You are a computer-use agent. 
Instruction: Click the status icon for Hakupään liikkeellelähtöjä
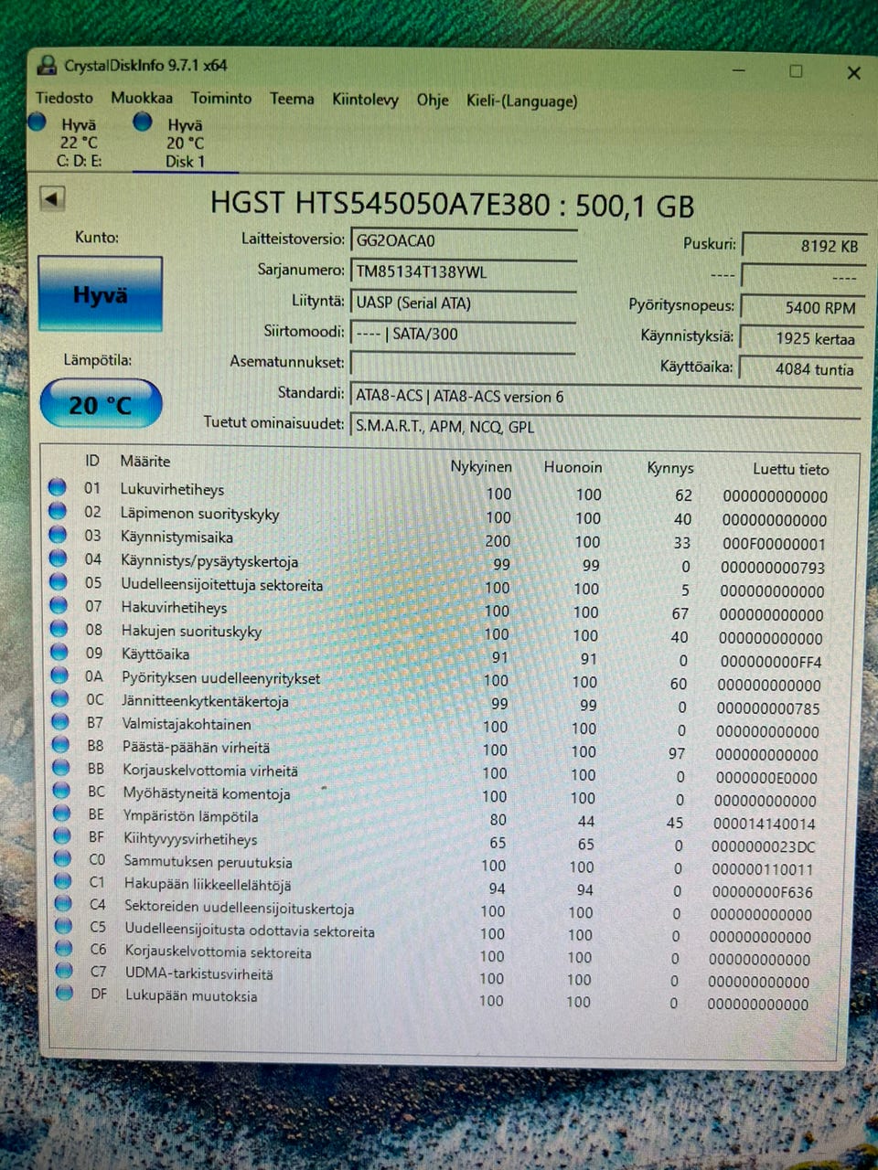coord(62,881)
